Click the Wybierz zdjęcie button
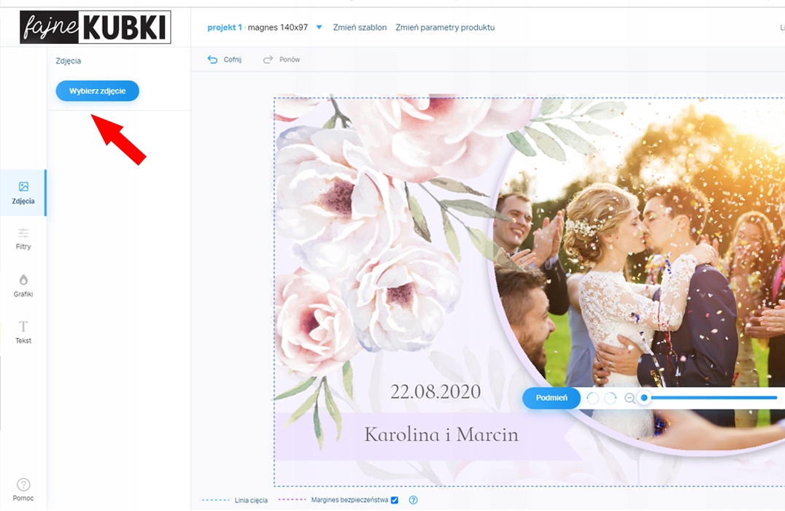Image resolution: width=785 pixels, height=511 pixels. coord(97,91)
